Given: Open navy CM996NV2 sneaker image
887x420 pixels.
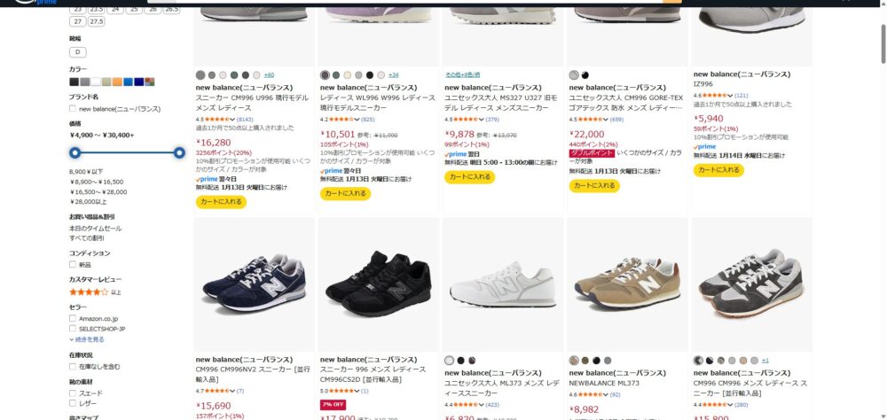Looking at the screenshot, I should point(255,284).
